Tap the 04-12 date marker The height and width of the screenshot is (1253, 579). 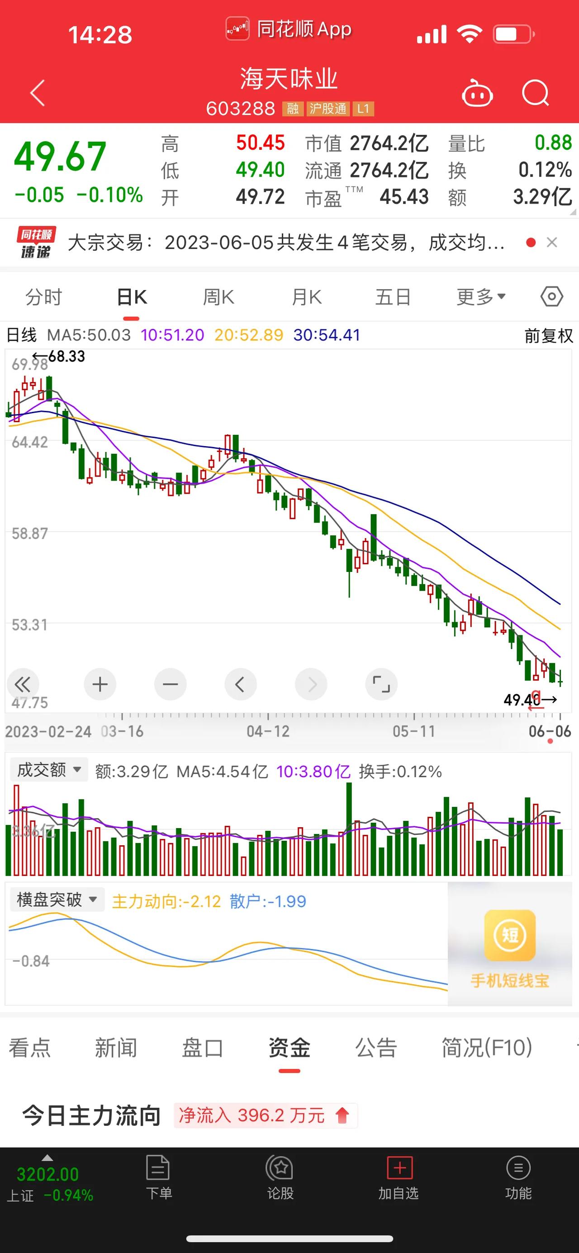pyautogui.click(x=268, y=731)
